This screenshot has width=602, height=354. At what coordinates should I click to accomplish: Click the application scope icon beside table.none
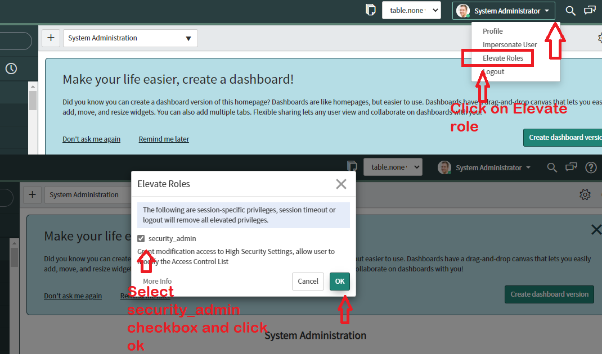click(370, 10)
